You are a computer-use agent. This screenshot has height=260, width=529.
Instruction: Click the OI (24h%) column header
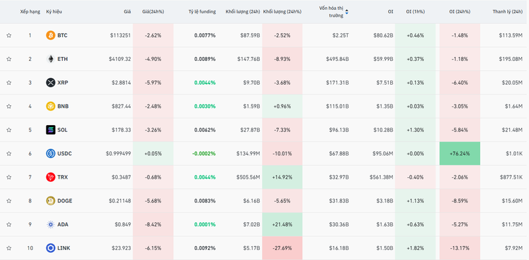pyautogui.click(x=458, y=11)
